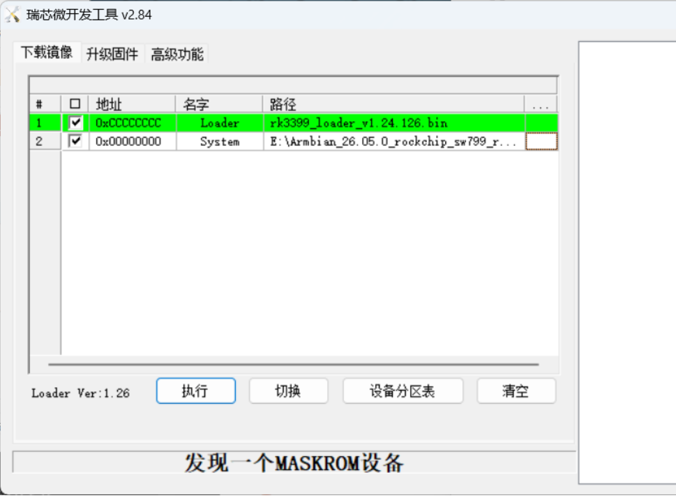Click row number 1 header
Image resolution: width=676 pixels, height=498 pixels.
(x=45, y=123)
